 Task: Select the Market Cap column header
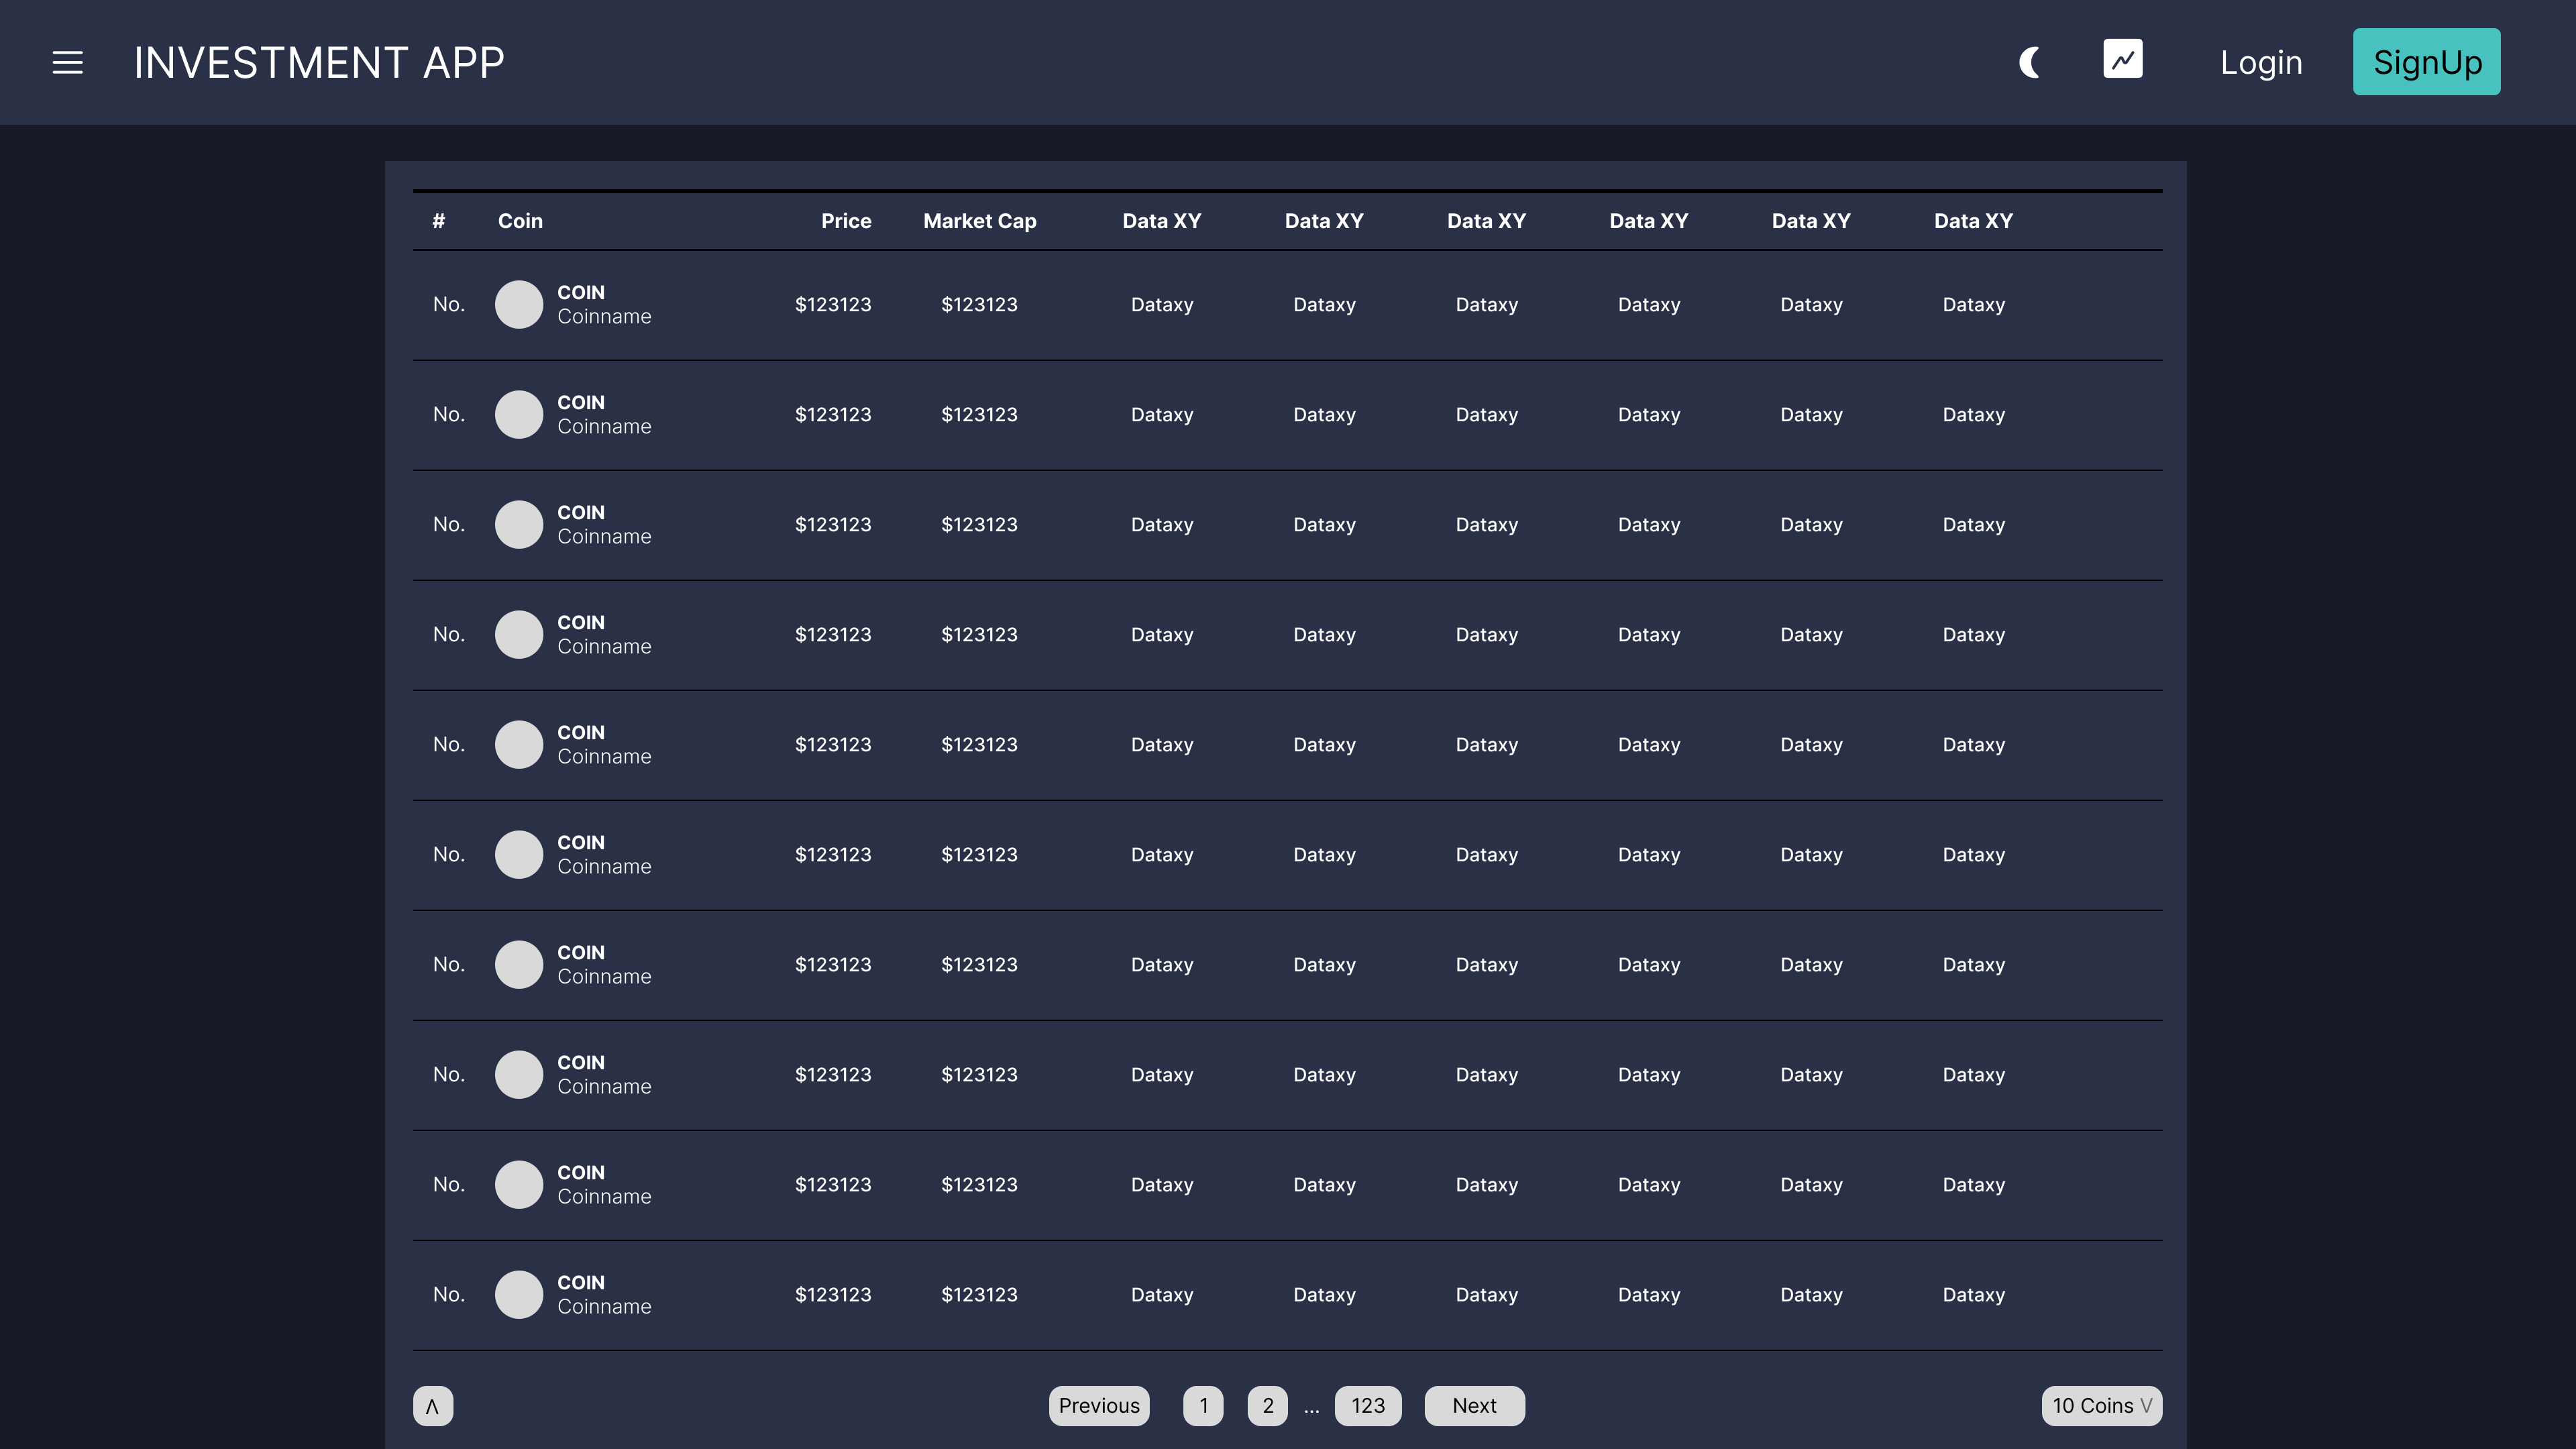tap(979, 221)
